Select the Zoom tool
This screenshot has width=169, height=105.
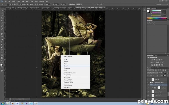[x=2, y=61]
